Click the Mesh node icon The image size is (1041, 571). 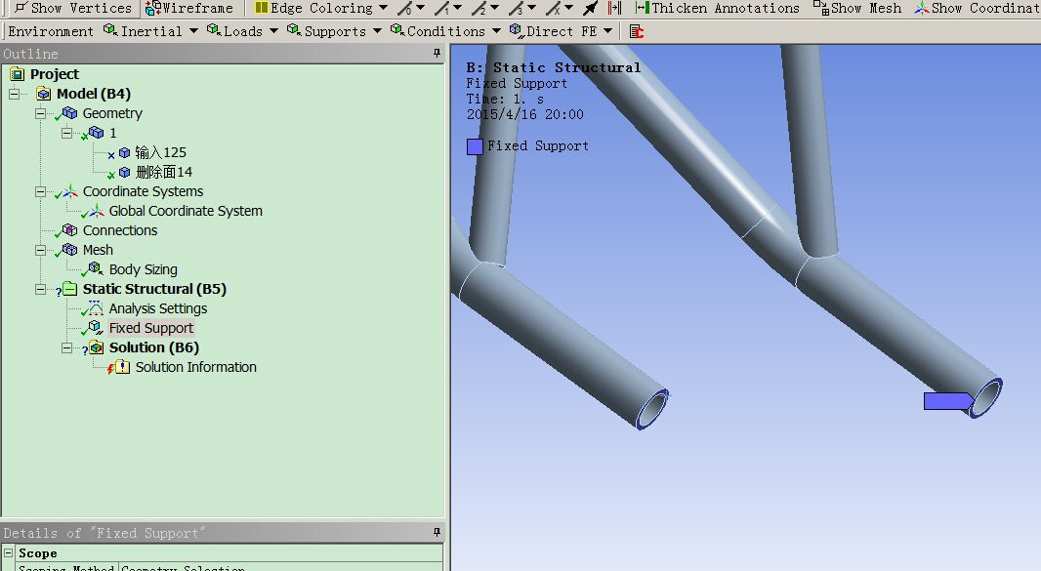point(69,250)
